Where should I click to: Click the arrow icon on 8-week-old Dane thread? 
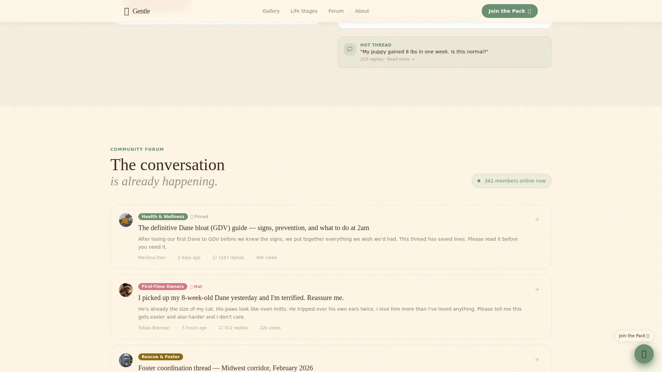[536, 289]
